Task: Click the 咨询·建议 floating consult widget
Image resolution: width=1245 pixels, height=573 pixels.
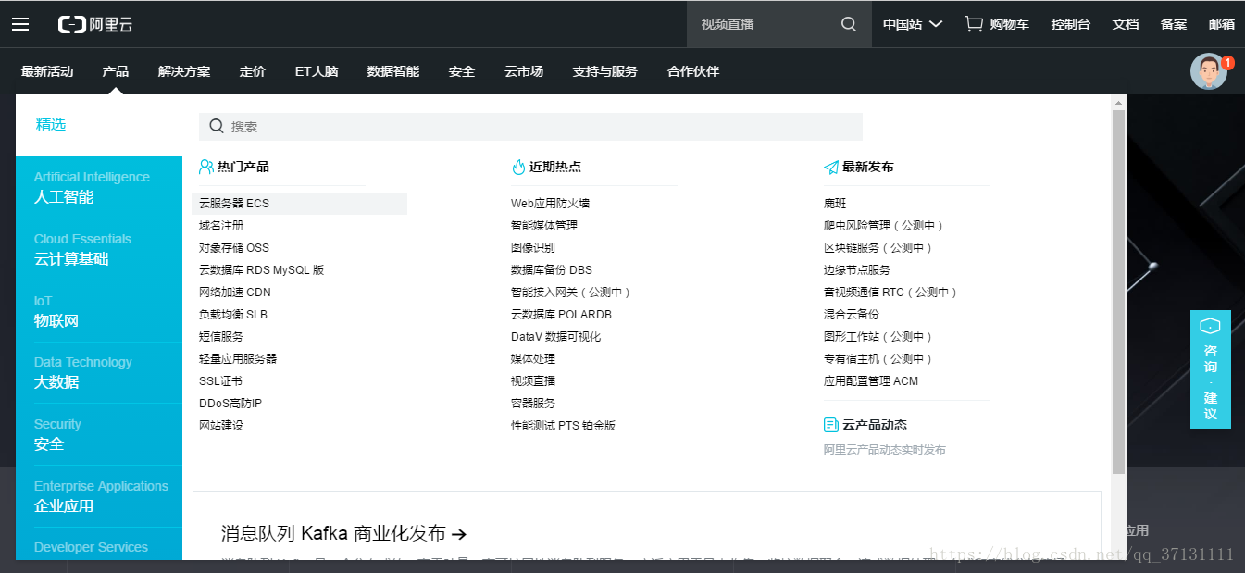Action: pos(1210,369)
